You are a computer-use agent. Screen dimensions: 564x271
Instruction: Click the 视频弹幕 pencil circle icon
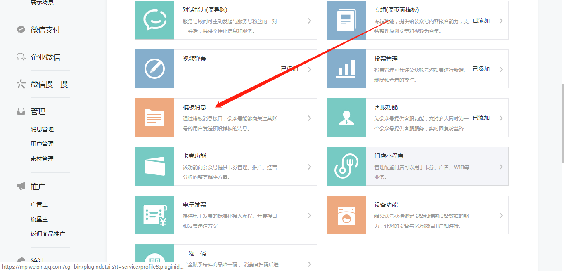coord(155,69)
